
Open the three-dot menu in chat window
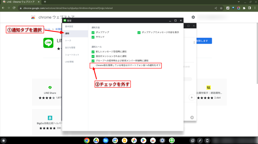coord(194,42)
